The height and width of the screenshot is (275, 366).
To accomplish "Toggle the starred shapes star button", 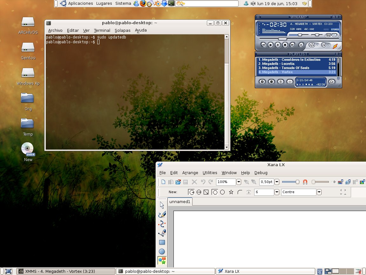I will click(231, 192).
